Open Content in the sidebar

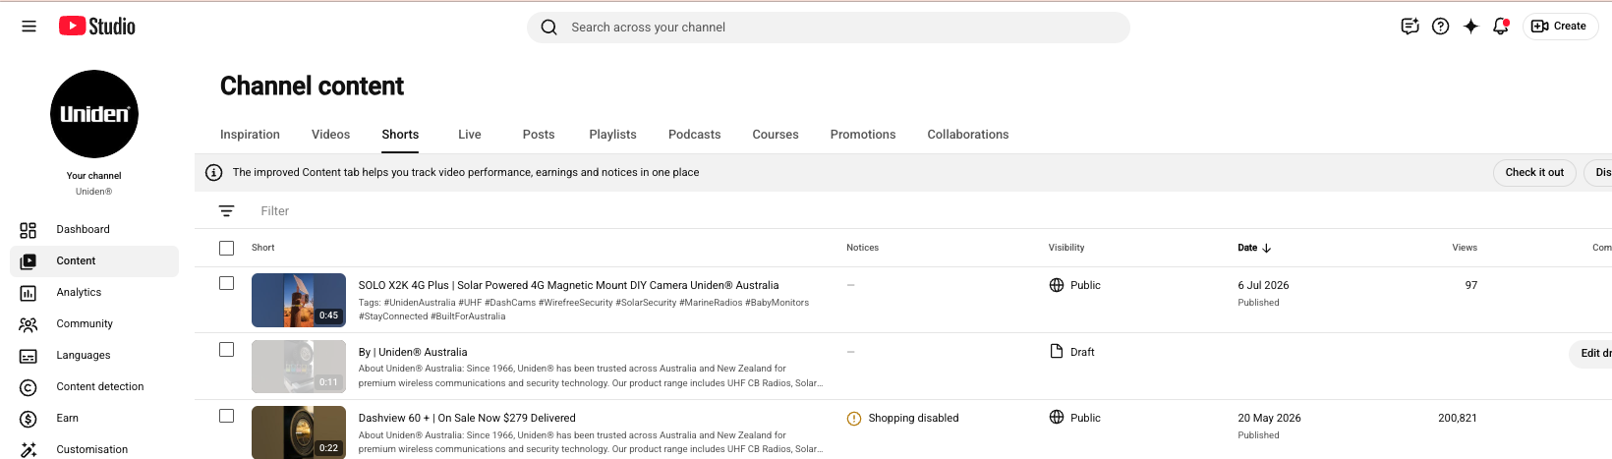click(94, 261)
